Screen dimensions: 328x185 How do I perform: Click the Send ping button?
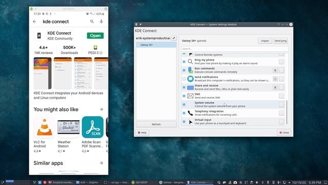click(280, 41)
